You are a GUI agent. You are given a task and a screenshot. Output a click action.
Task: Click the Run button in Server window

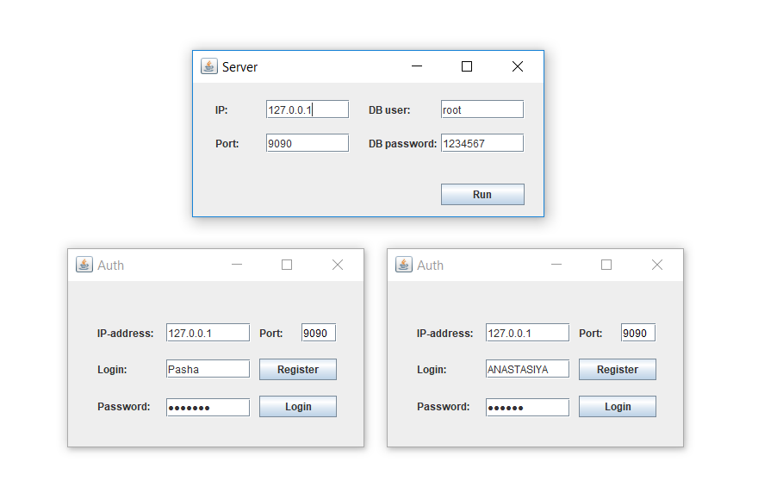point(482,194)
